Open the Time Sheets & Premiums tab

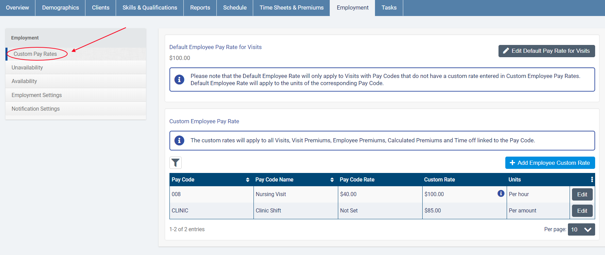point(291,8)
